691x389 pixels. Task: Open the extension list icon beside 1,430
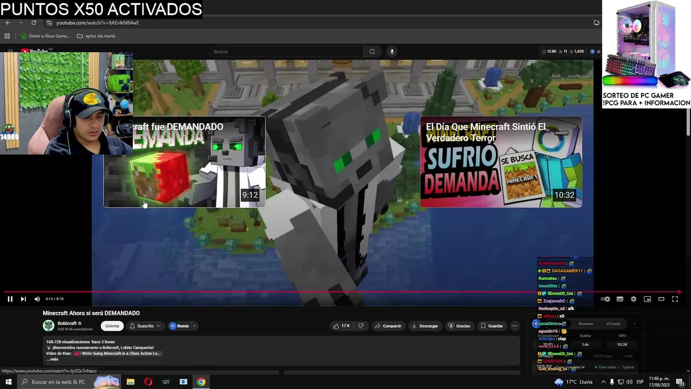(598, 51)
